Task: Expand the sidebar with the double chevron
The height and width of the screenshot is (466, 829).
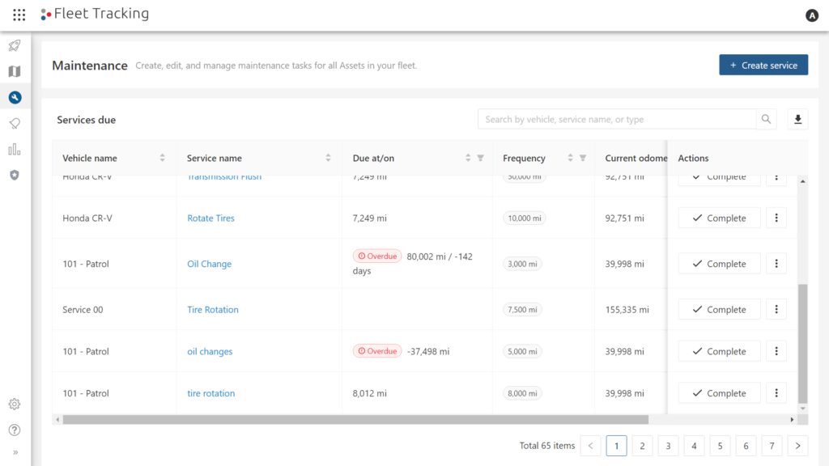Action: pyautogui.click(x=13, y=451)
